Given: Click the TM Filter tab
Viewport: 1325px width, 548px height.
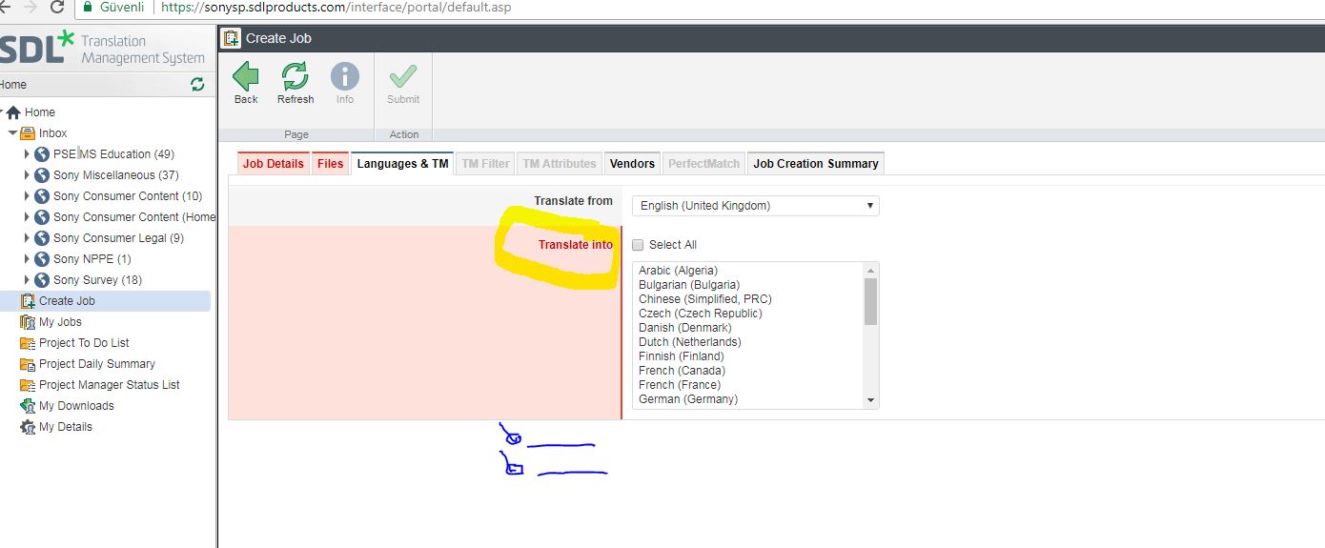Looking at the screenshot, I should (x=486, y=164).
